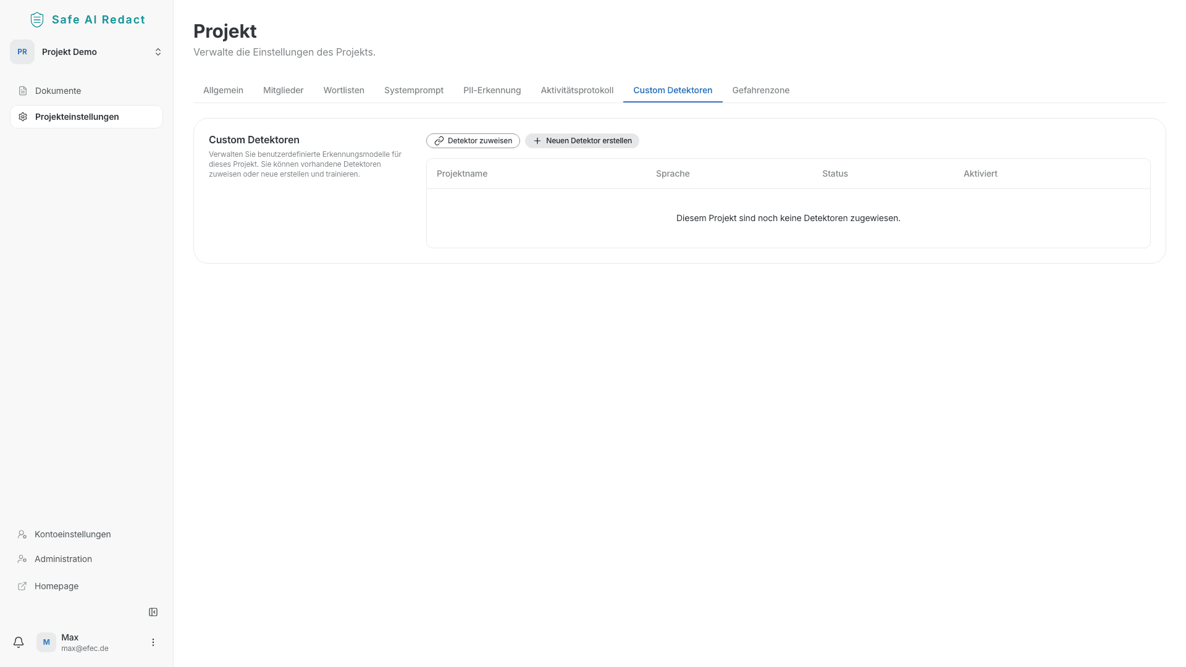Toggle to the Aktiviert column header

click(x=980, y=174)
